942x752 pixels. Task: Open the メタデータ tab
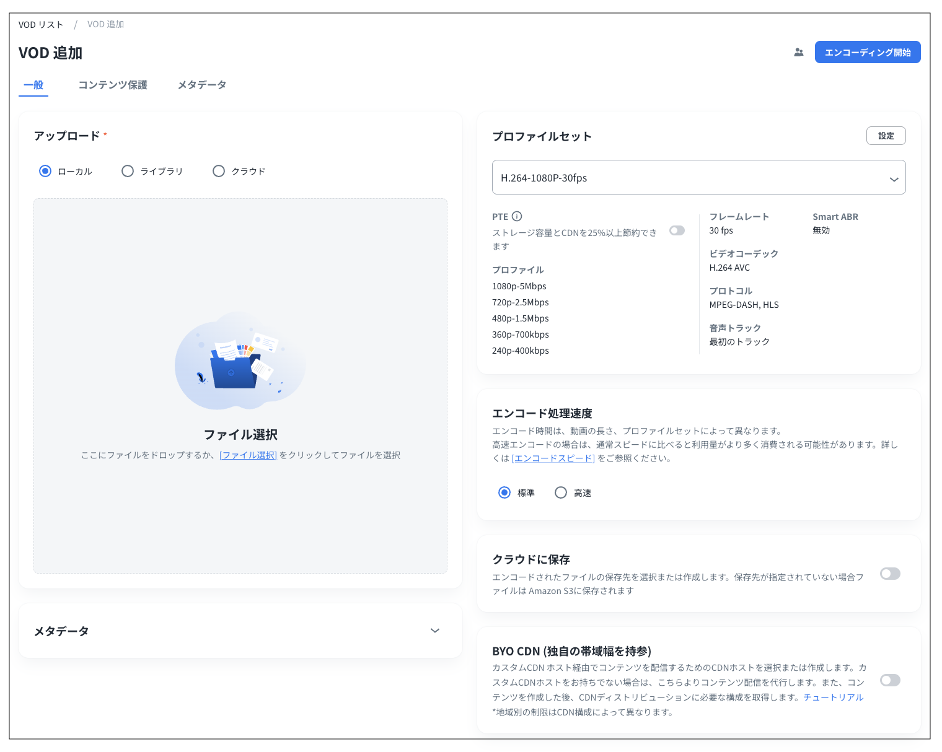point(201,85)
